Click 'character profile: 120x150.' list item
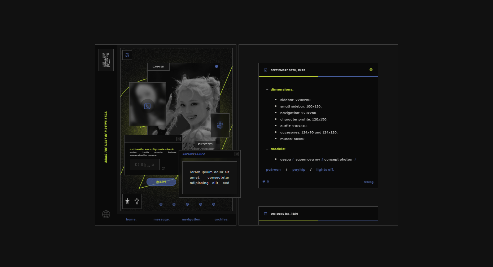493x267 pixels. point(304,119)
